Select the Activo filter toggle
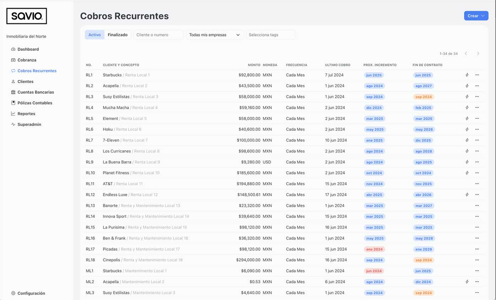This screenshot has height=300, width=496. click(x=95, y=35)
